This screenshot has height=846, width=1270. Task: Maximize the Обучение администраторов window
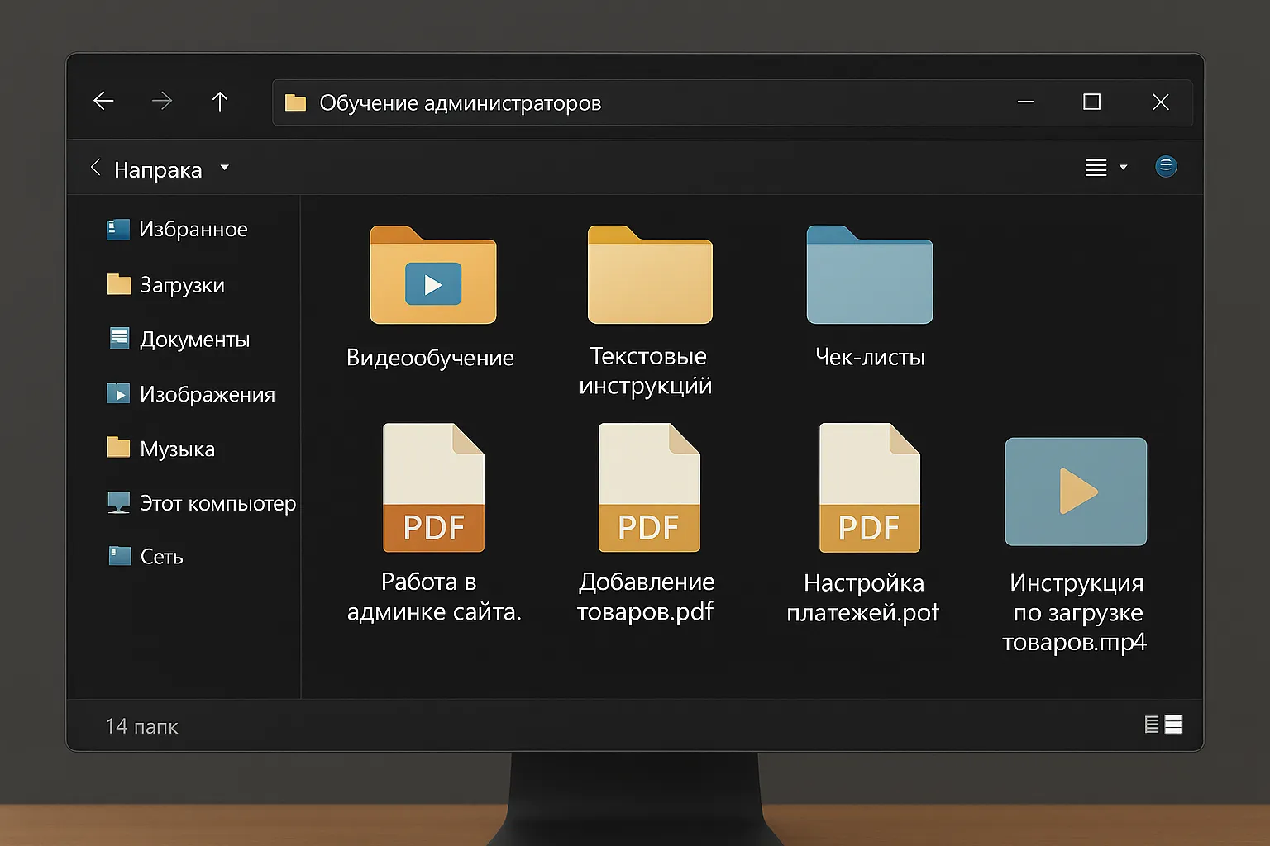(x=1092, y=102)
